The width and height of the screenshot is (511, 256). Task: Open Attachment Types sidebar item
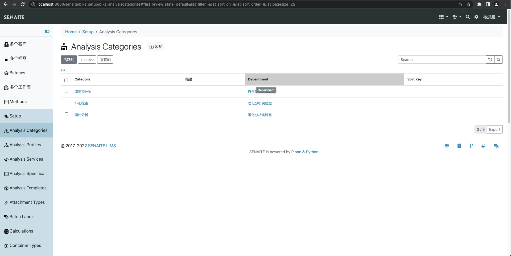pyautogui.click(x=26, y=202)
